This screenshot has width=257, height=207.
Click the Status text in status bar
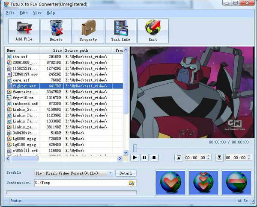pos(16,201)
